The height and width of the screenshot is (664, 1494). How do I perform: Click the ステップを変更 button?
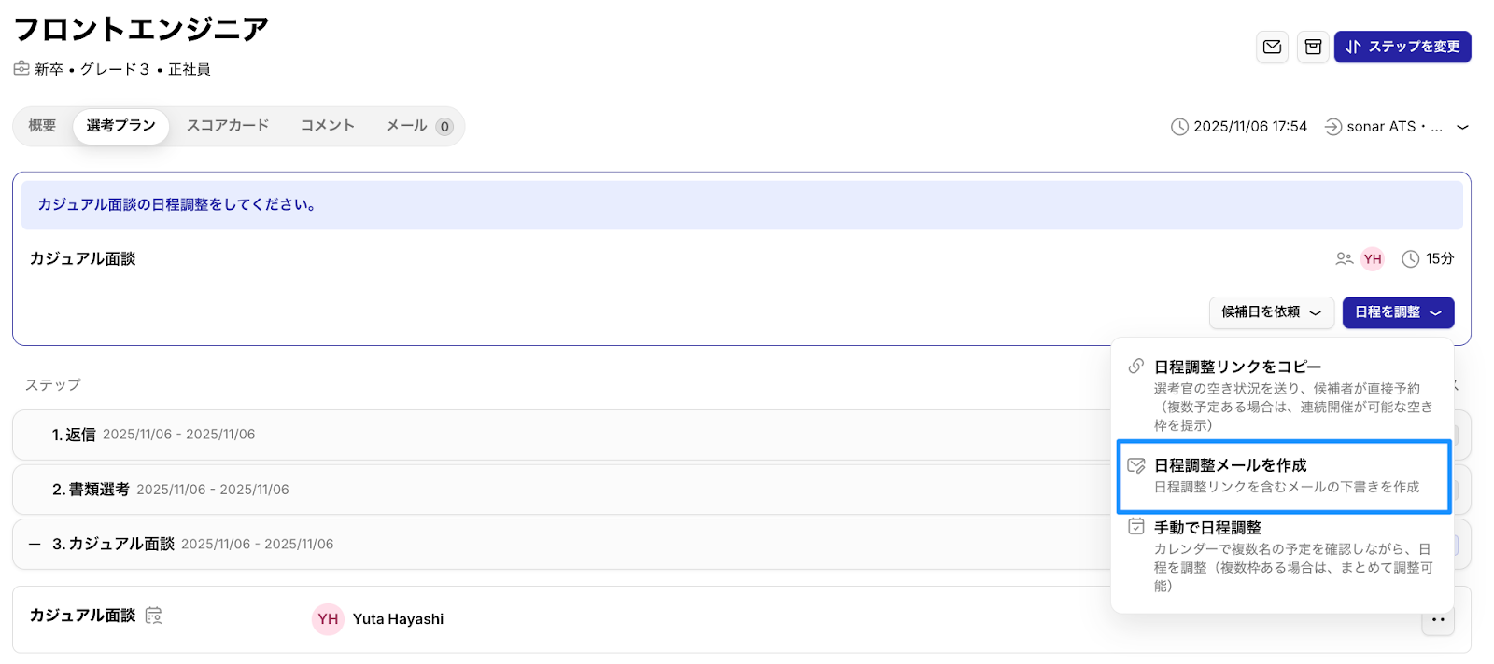pos(1402,47)
